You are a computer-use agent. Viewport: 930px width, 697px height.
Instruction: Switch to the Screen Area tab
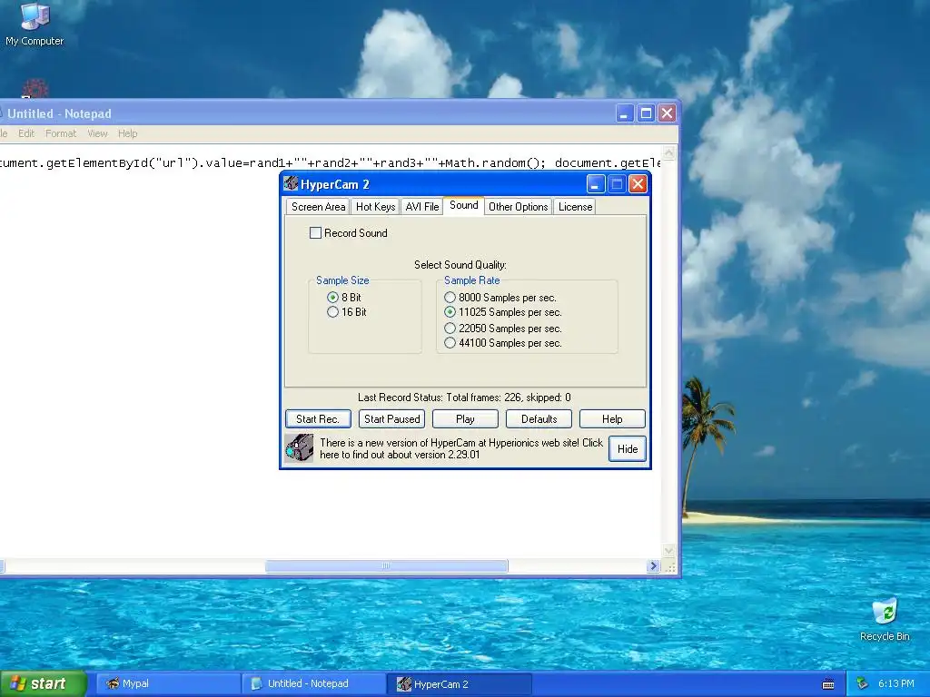tap(318, 207)
